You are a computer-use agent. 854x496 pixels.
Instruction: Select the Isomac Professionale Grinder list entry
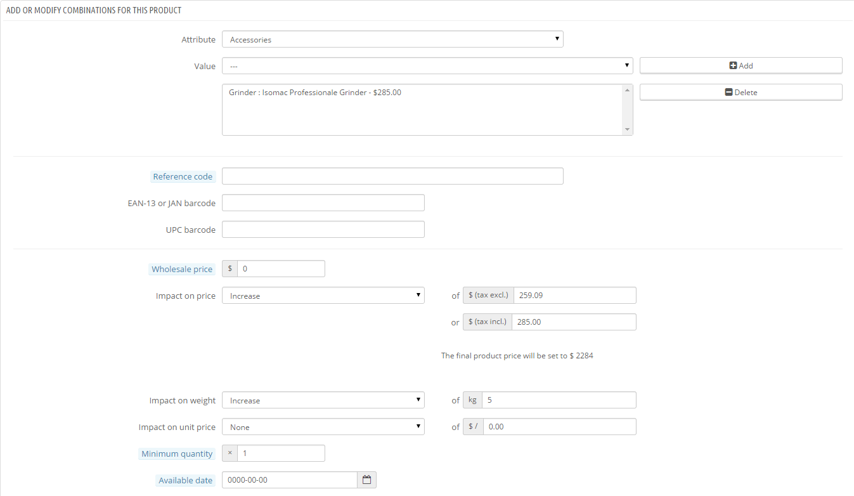coord(315,93)
